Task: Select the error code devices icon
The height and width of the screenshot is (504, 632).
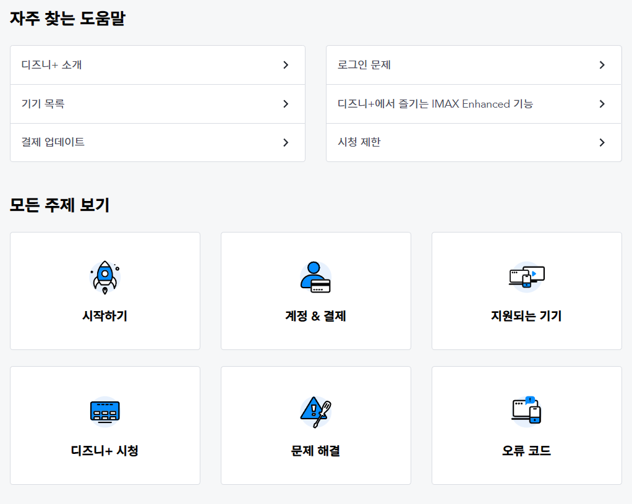Action: point(526,412)
